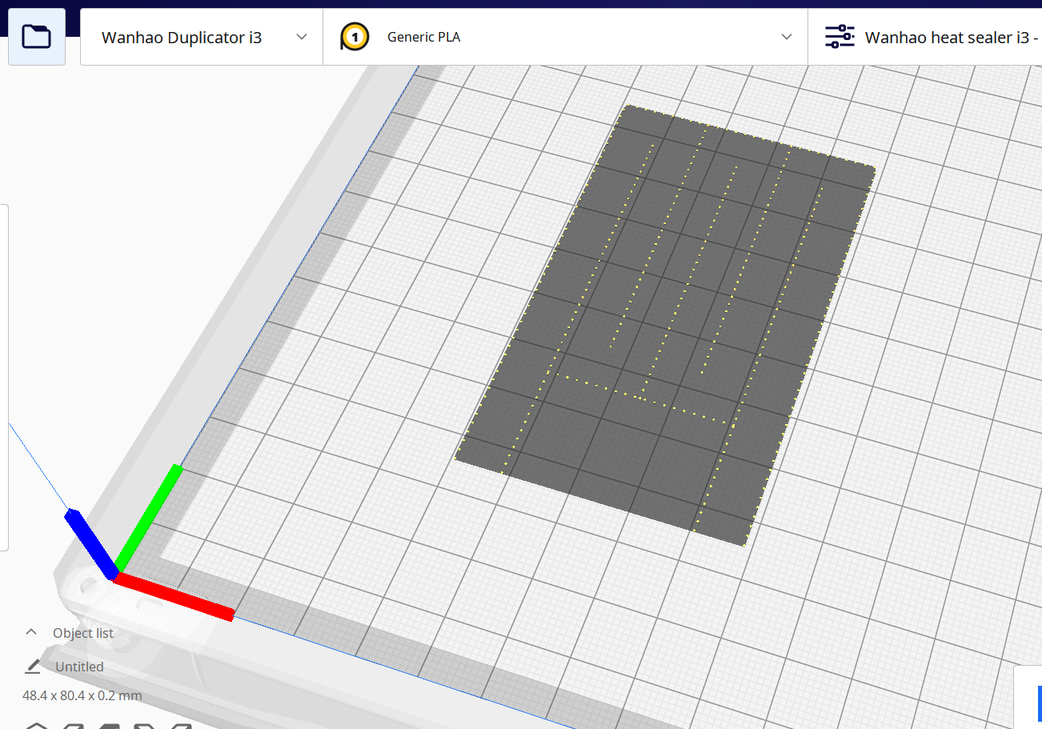
Task: Select Untitled in the object list
Action: 80,666
